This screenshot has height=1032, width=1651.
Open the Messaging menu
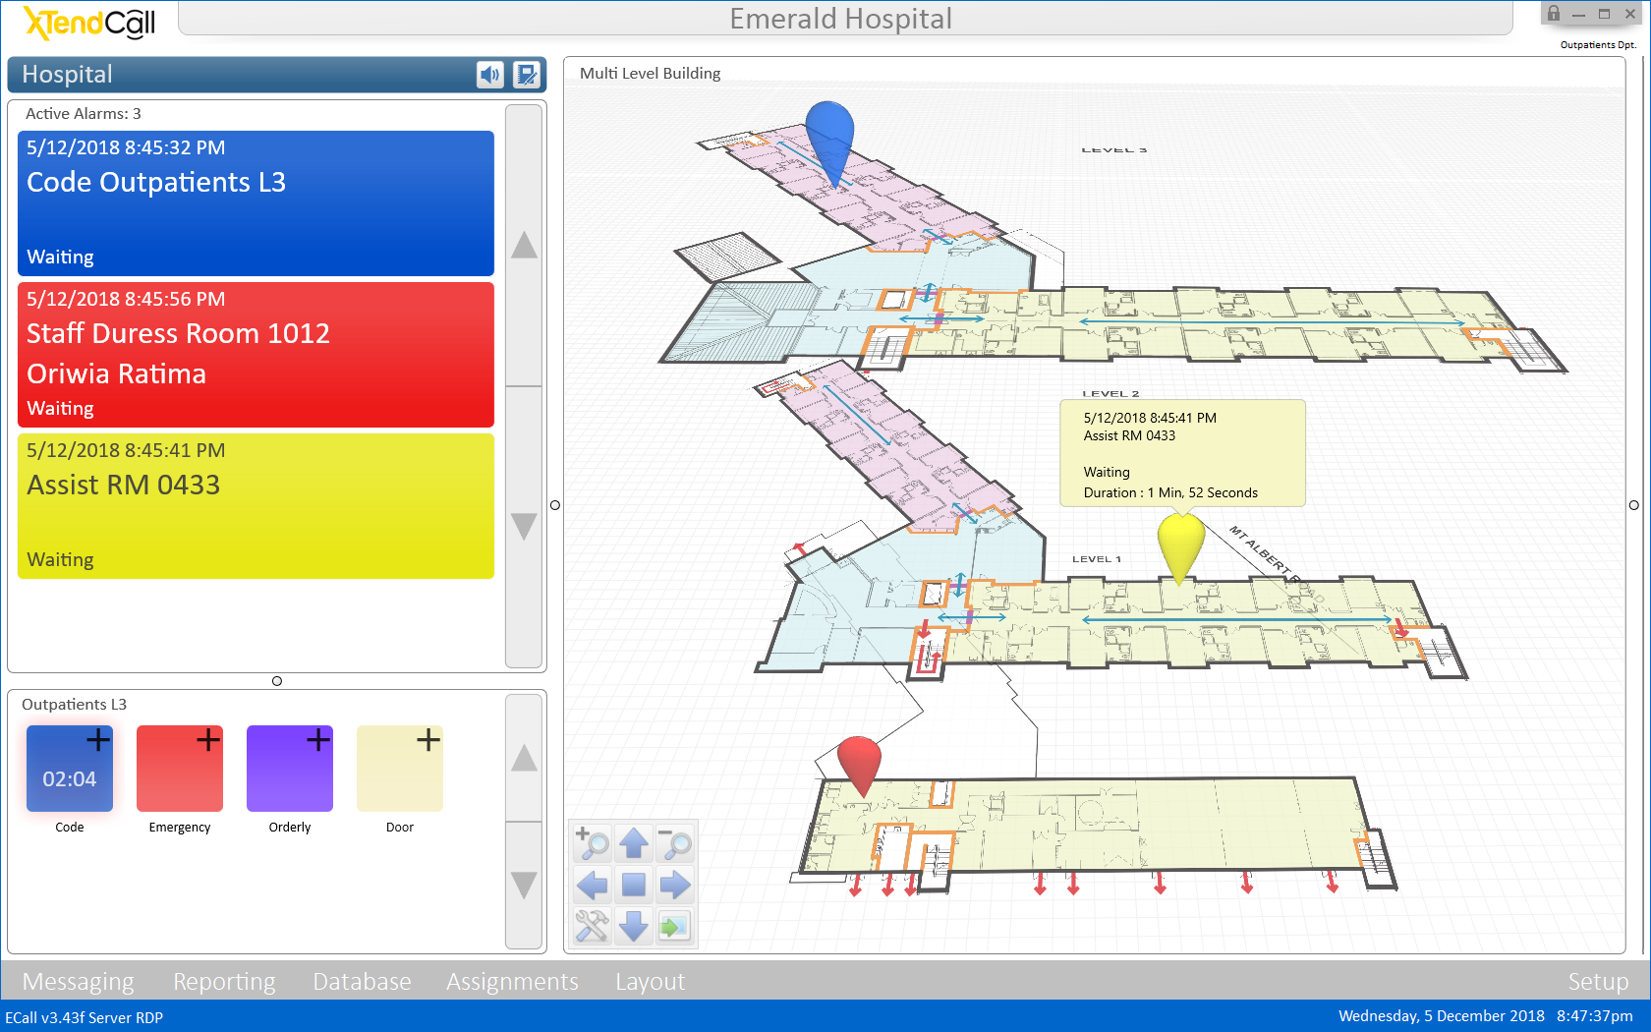[x=78, y=981]
